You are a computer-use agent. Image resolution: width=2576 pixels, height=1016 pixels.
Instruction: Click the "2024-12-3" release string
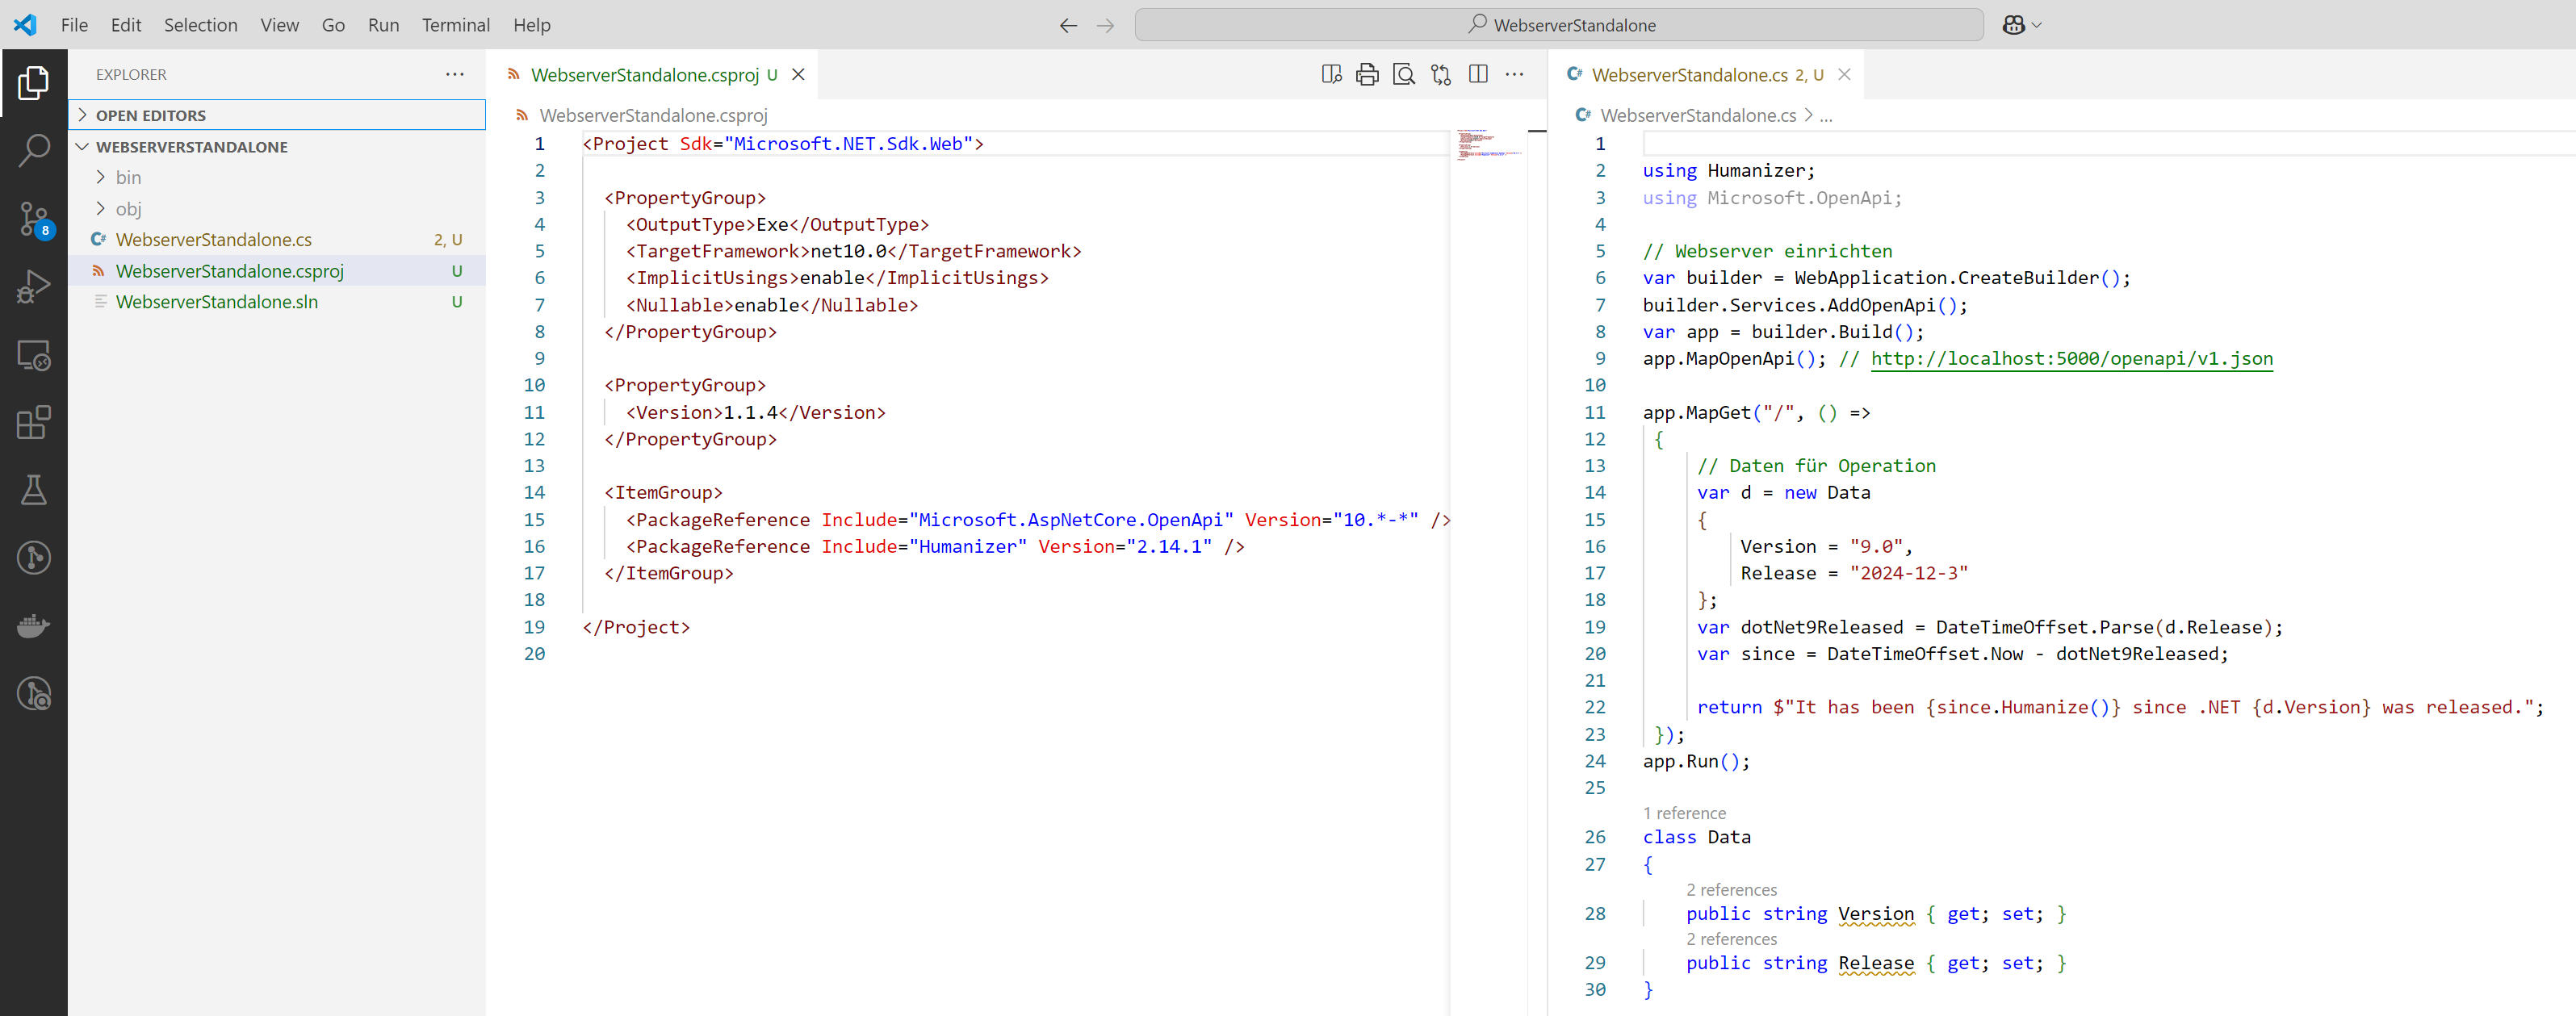click(x=1908, y=573)
